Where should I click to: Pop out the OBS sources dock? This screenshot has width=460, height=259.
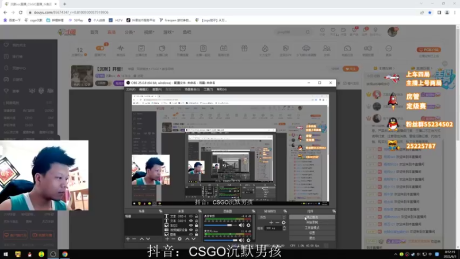point(200,211)
